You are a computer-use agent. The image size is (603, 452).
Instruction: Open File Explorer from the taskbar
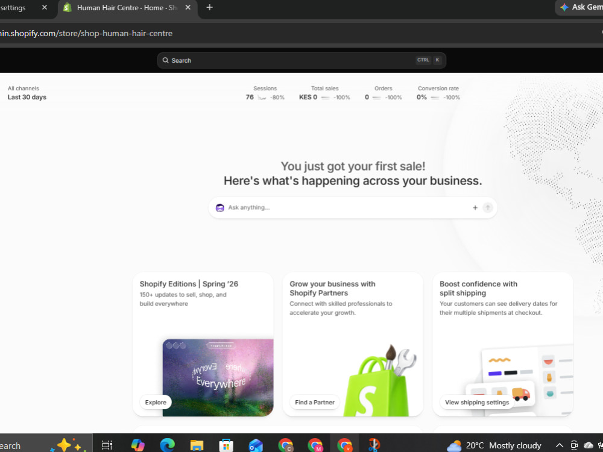(197, 445)
